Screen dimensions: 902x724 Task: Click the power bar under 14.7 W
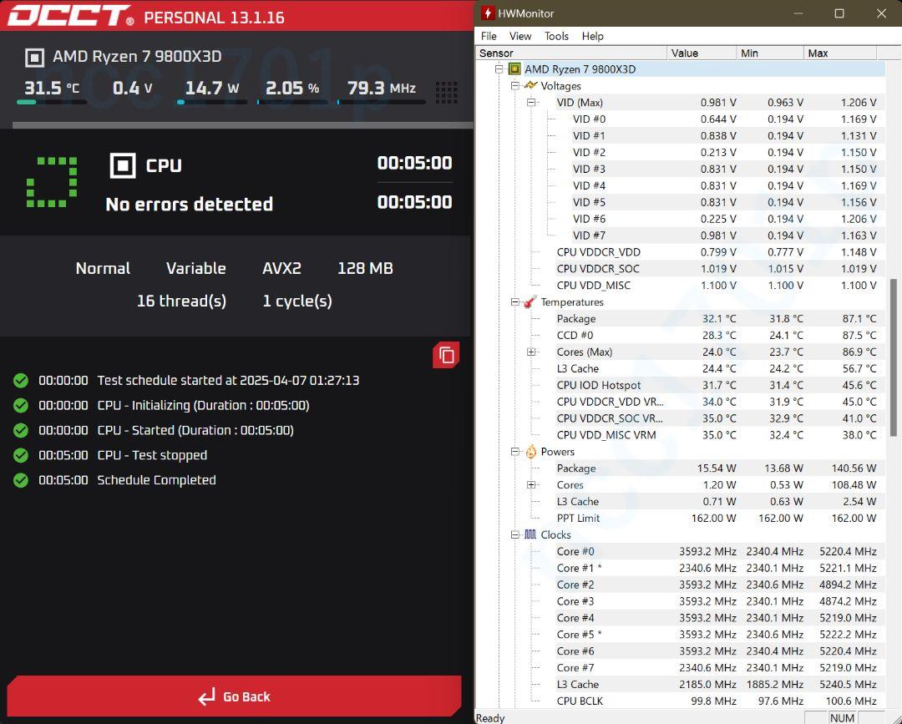pos(211,103)
